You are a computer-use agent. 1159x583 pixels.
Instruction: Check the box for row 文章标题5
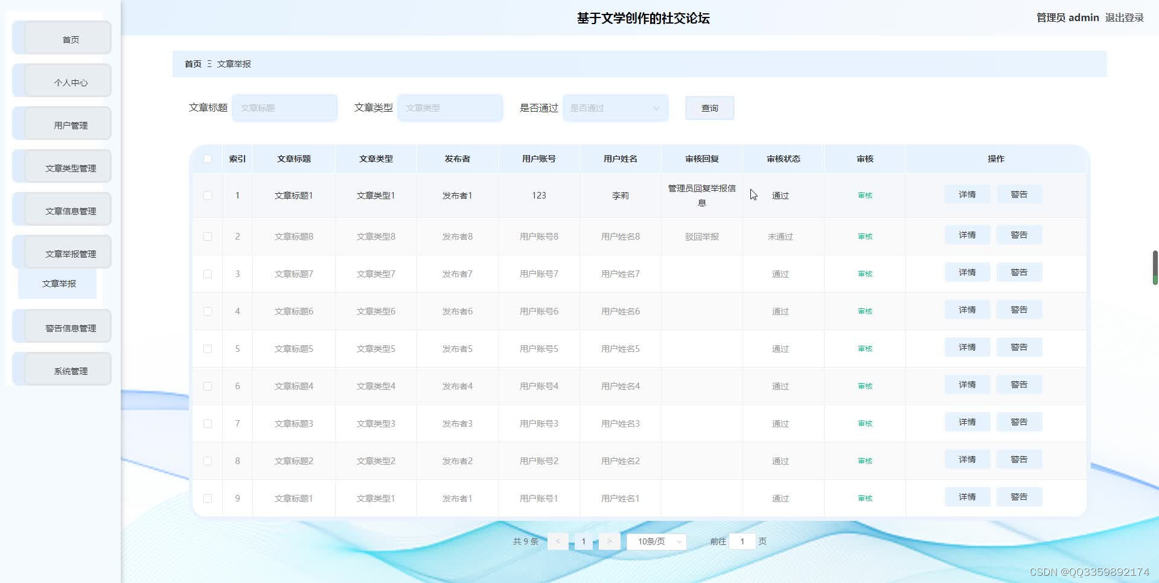(x=208, y=349)
